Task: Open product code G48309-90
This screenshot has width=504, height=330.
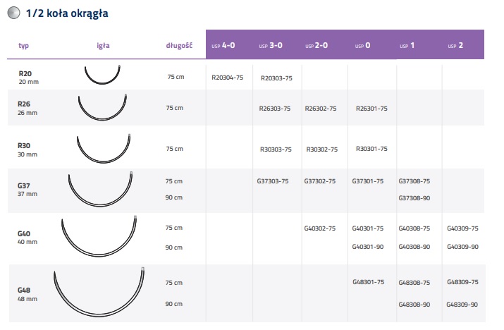Action: [x=462, y=304]
